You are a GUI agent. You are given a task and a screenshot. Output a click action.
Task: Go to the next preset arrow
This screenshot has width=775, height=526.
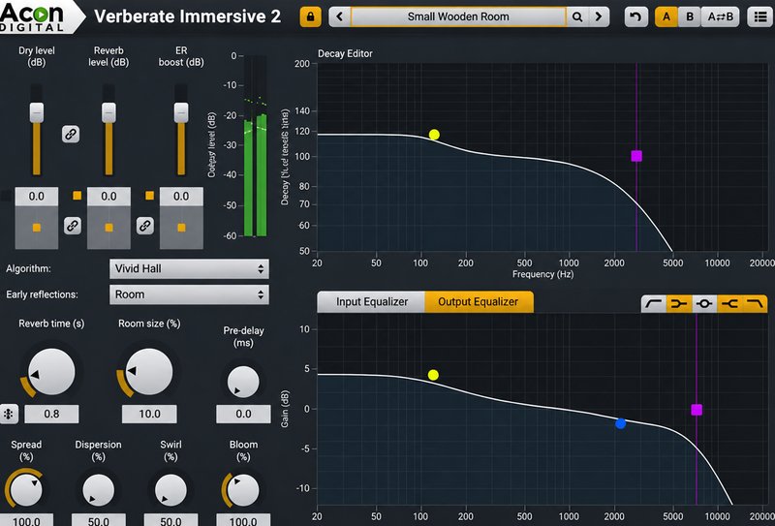(x=599, y=16)
